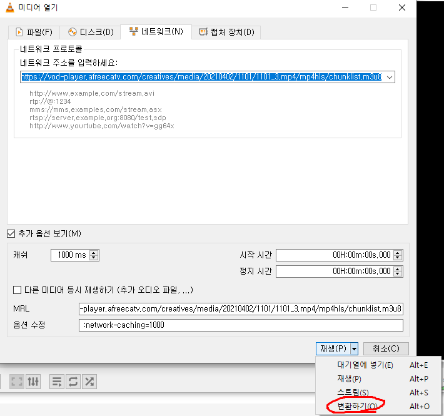Click example text rtp://@:1234
The width and height of the screenshot is (444, 416).
50,101
